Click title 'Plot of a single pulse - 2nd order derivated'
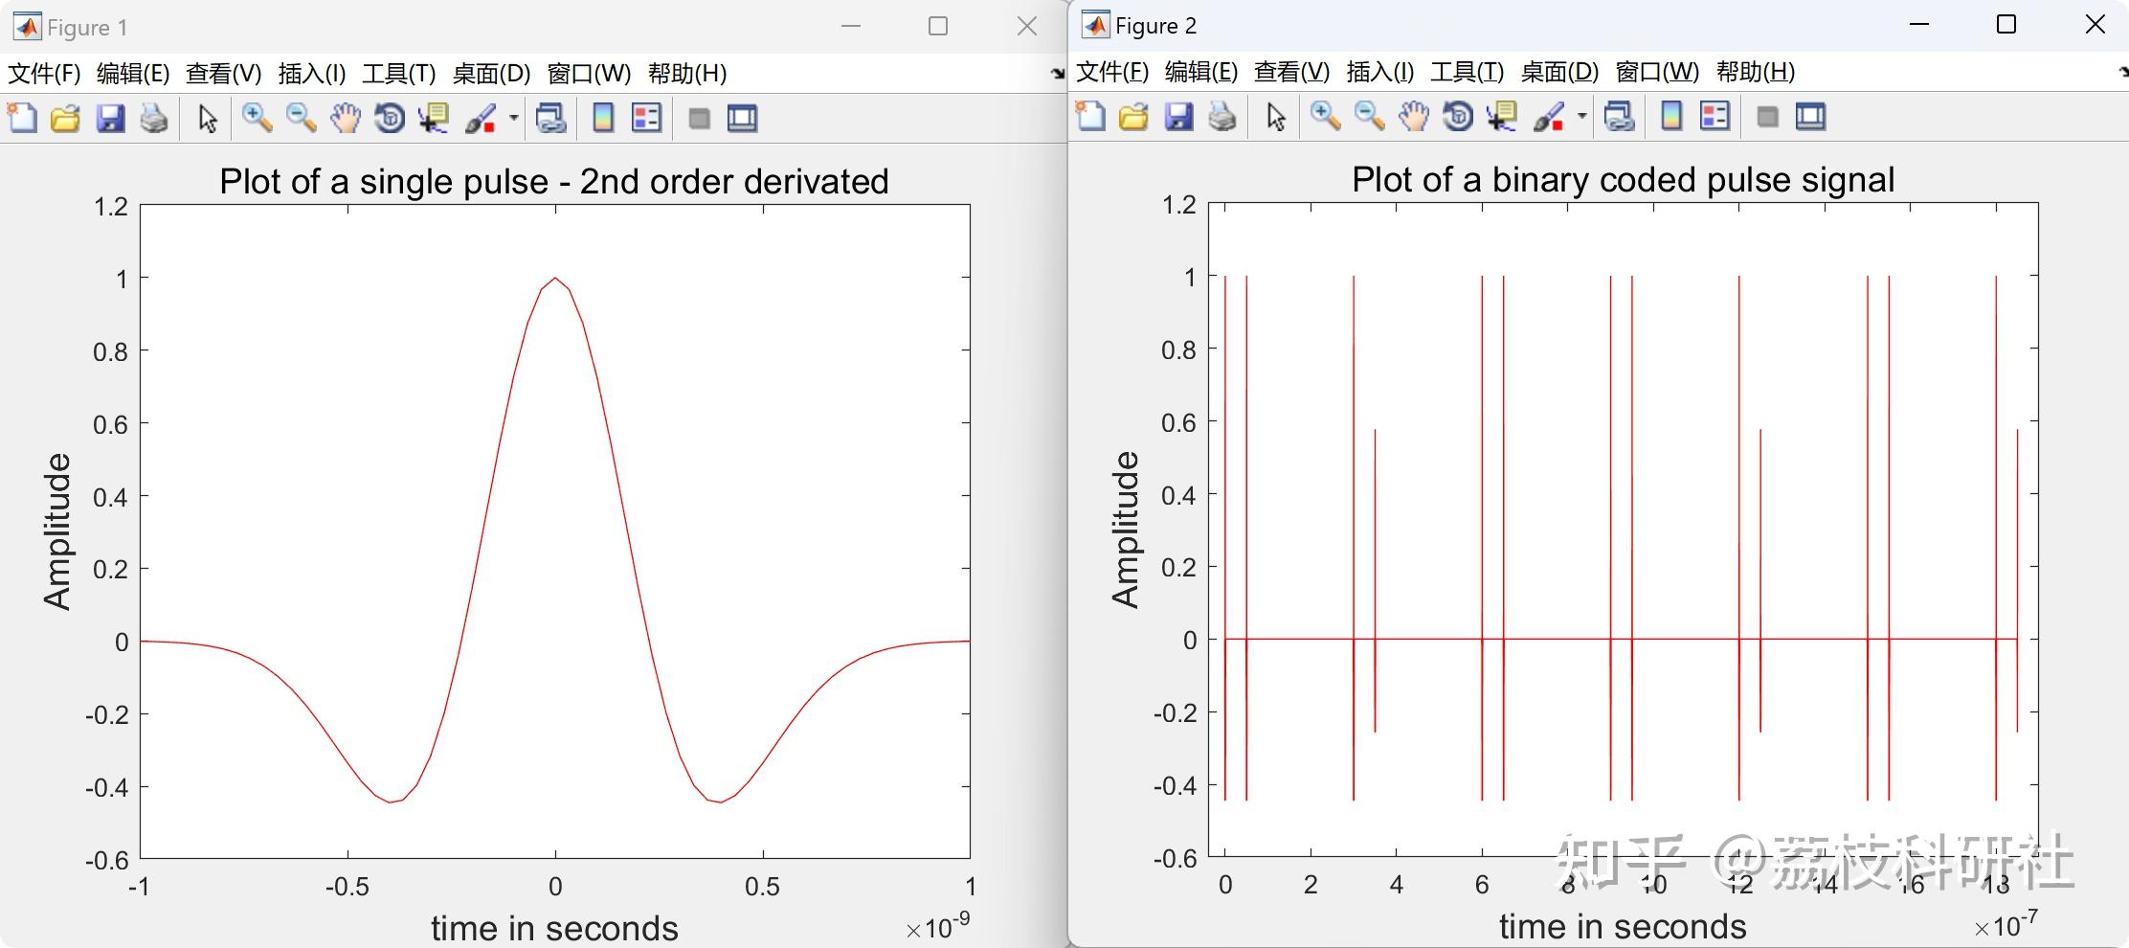The height and width of the screenshot is (948, 2129). pyautogui.click(x=554, y=181)
